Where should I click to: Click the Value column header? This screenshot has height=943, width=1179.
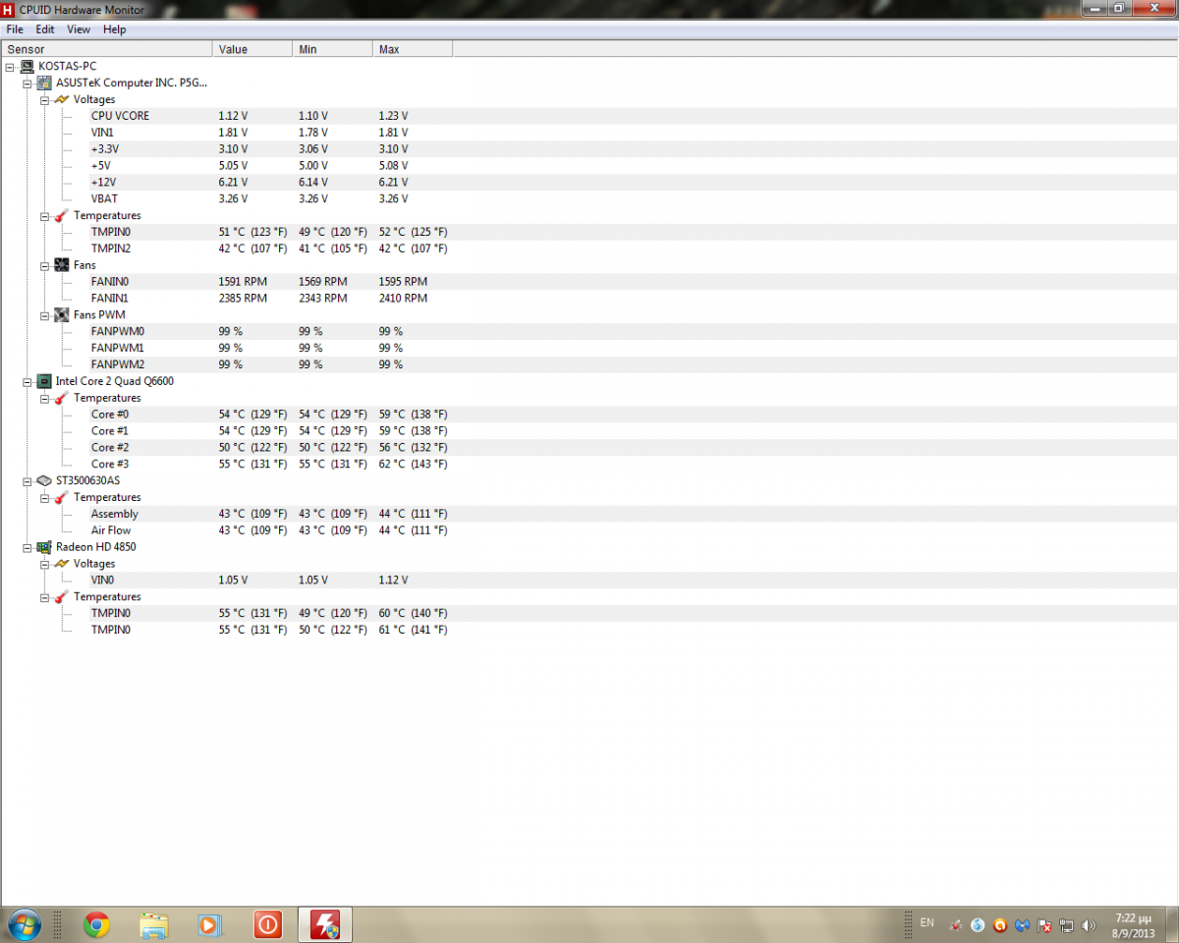(253, 49)
